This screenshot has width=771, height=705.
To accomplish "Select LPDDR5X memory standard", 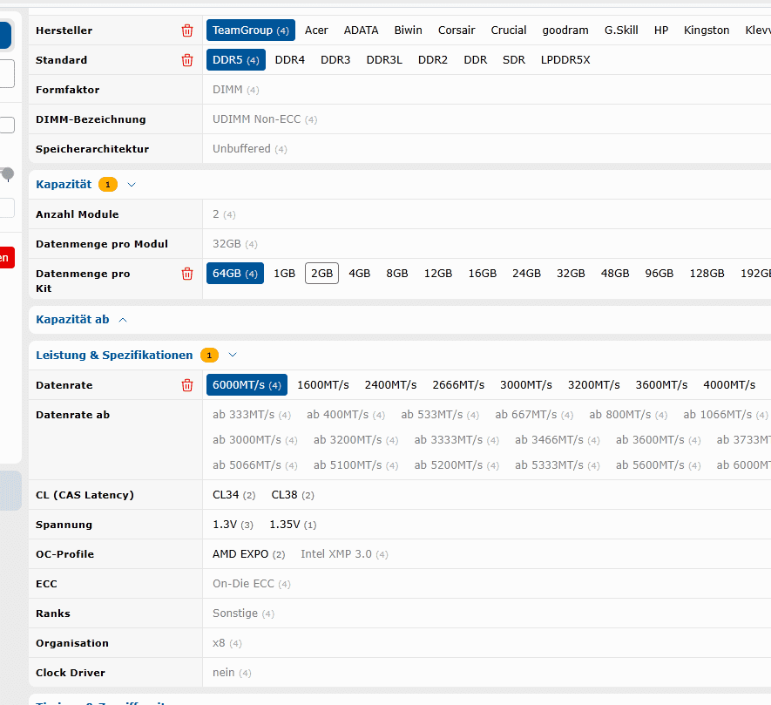I will point(565,60).
